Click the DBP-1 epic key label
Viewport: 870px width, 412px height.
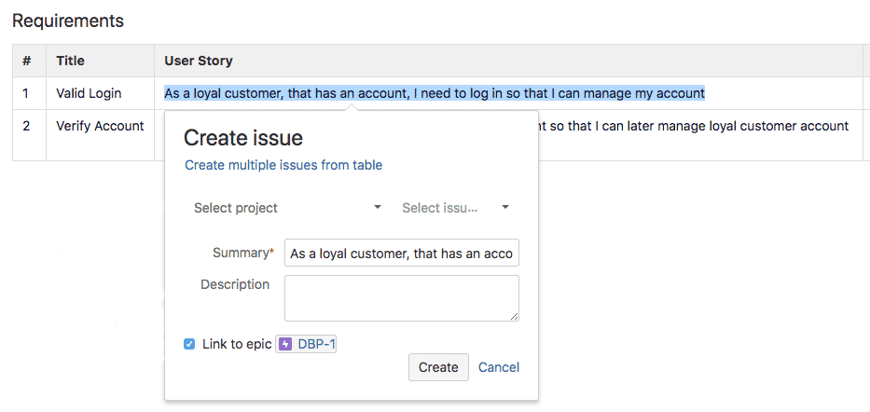pyautogui.click(x=316, y=345)
